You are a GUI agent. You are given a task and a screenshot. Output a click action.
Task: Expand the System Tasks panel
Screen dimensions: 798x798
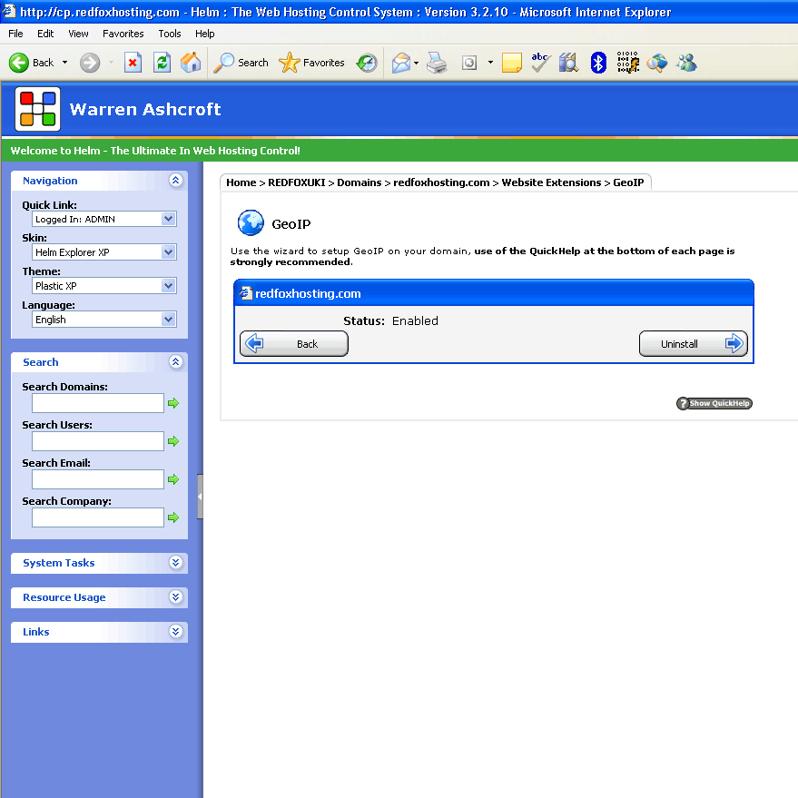pyautogui.click(x=175, y=562)
